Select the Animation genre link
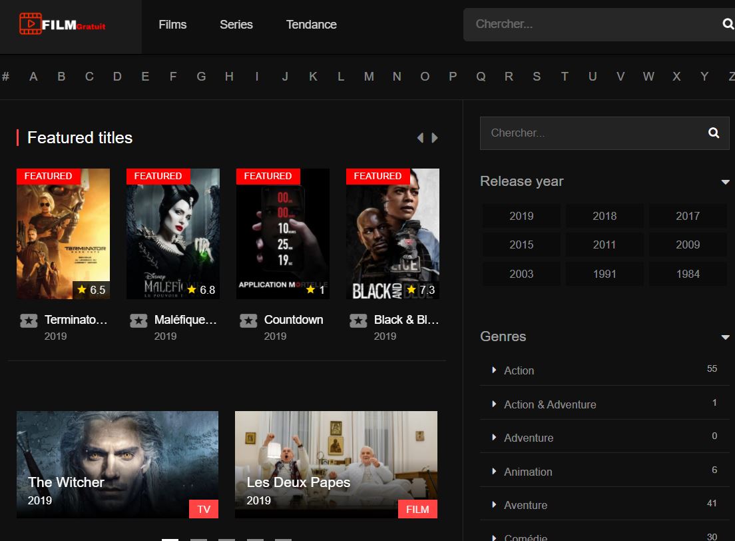This screenshot has width=735, height=541. (528, 472)
